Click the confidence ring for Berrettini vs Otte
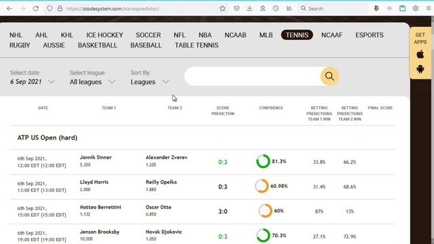Image resolution: width=434 pixels, height=244 pixels. tap(265, 211)
